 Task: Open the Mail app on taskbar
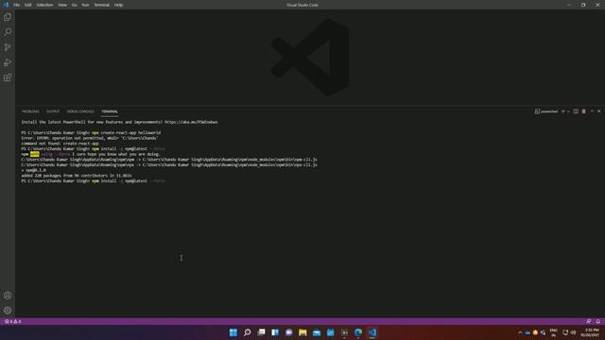click(317, 332)
